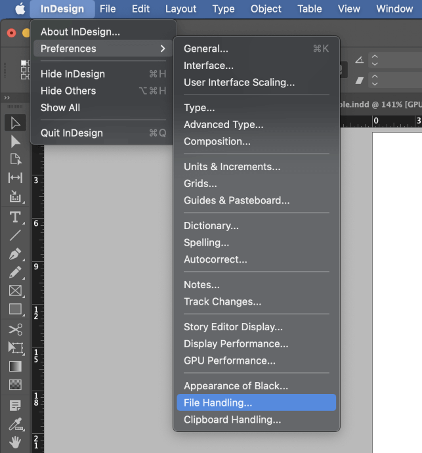Open GPU Performance... preferences
The height and width of the screenshot is (453, 422).
[257, 360]
